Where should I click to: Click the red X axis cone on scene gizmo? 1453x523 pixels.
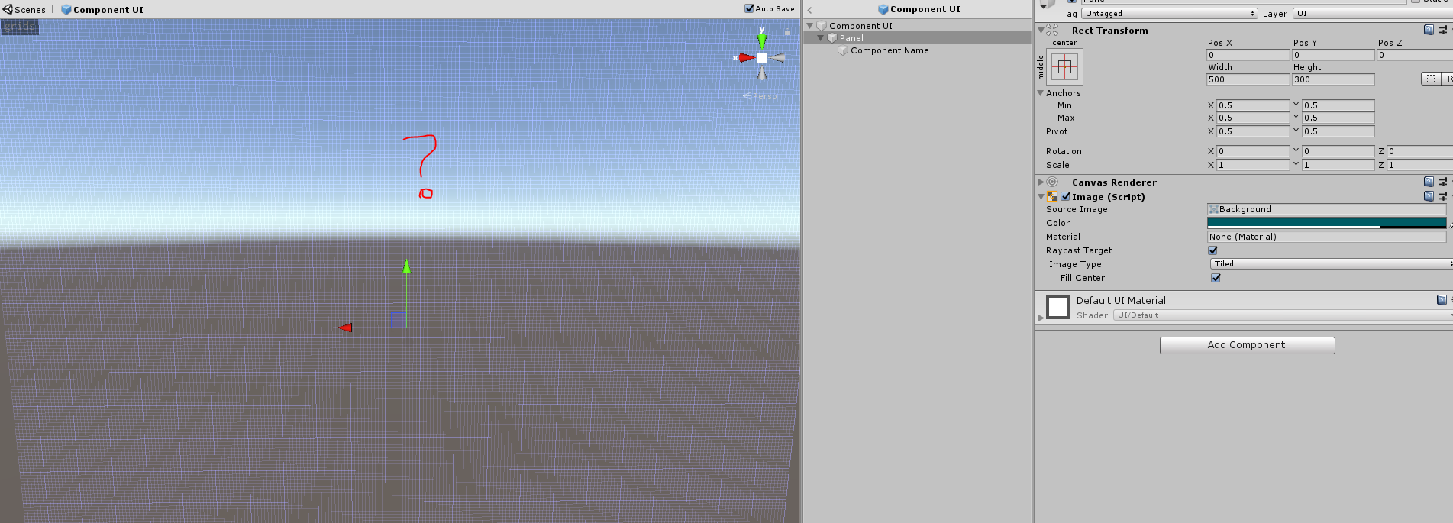pos(745,58)
